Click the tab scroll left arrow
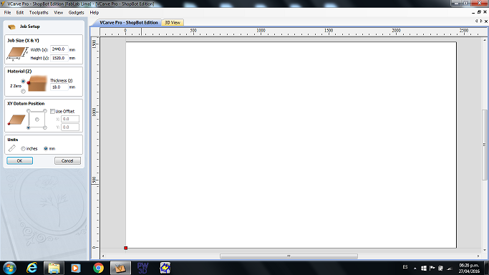The width and height of the screenshot is (489, 275). click(476, 21)
